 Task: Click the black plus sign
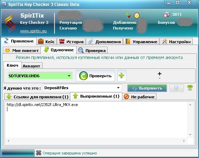[160, 74]
